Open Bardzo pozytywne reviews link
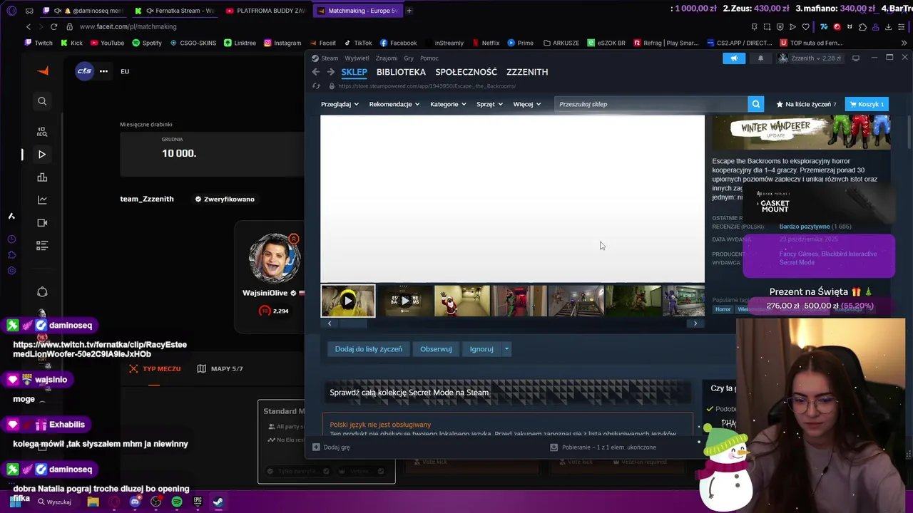The image size is (913, 513). point(805,227)
